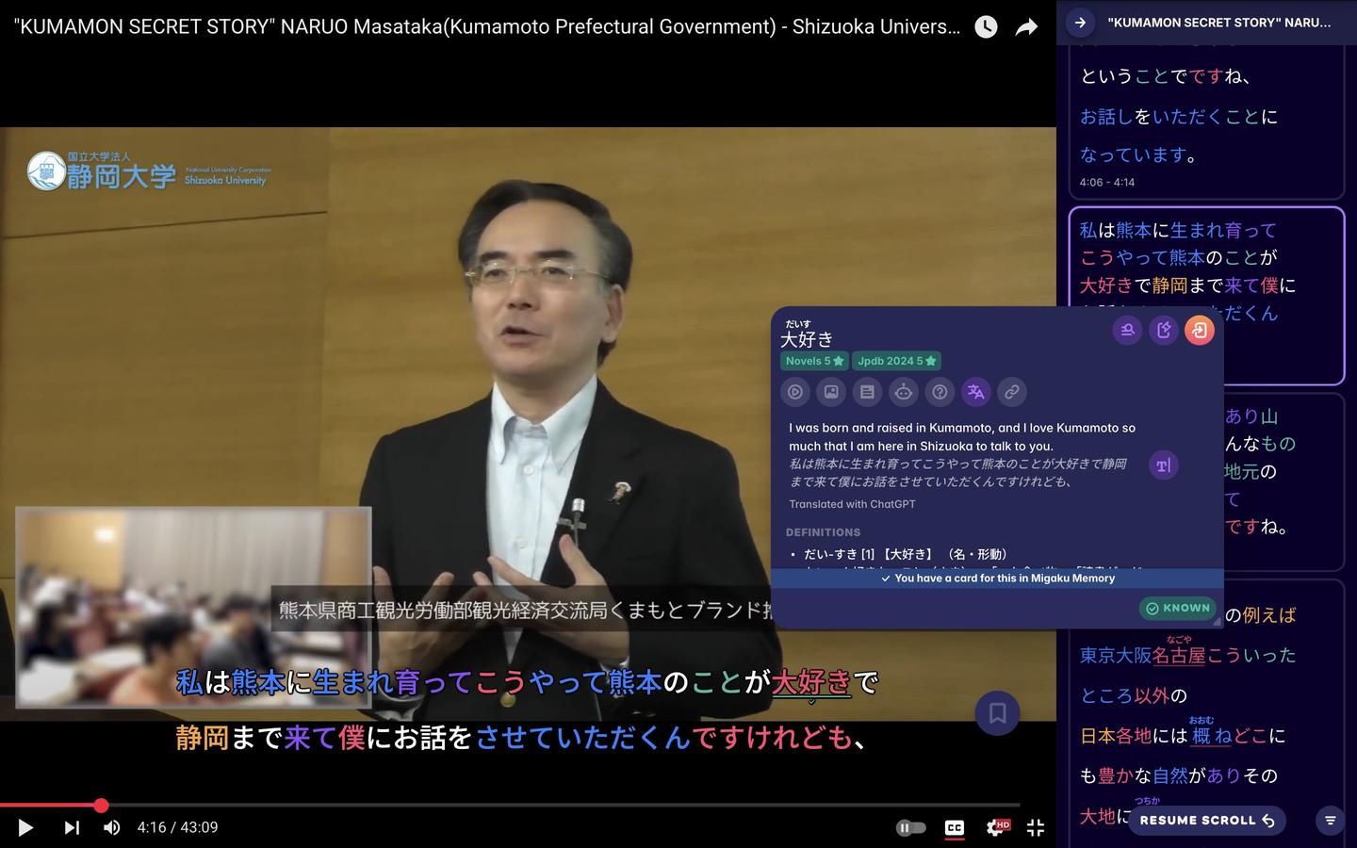The image size is (1357, 848).
Task: Click the red video progress bar handle
Action: pyautogui.click(x=101, y=805)
